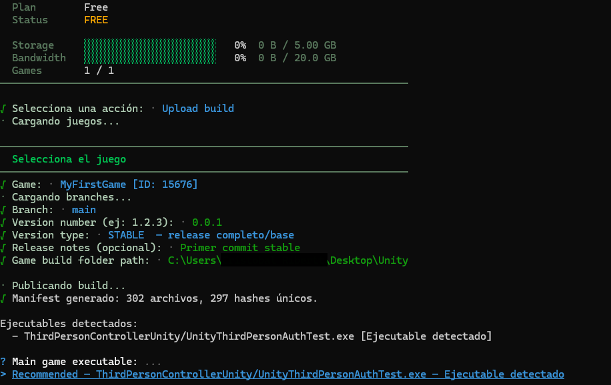Click the build folder path 'C:\Users\'
Viewport: 611px width, 385px height.
(195, 260)
